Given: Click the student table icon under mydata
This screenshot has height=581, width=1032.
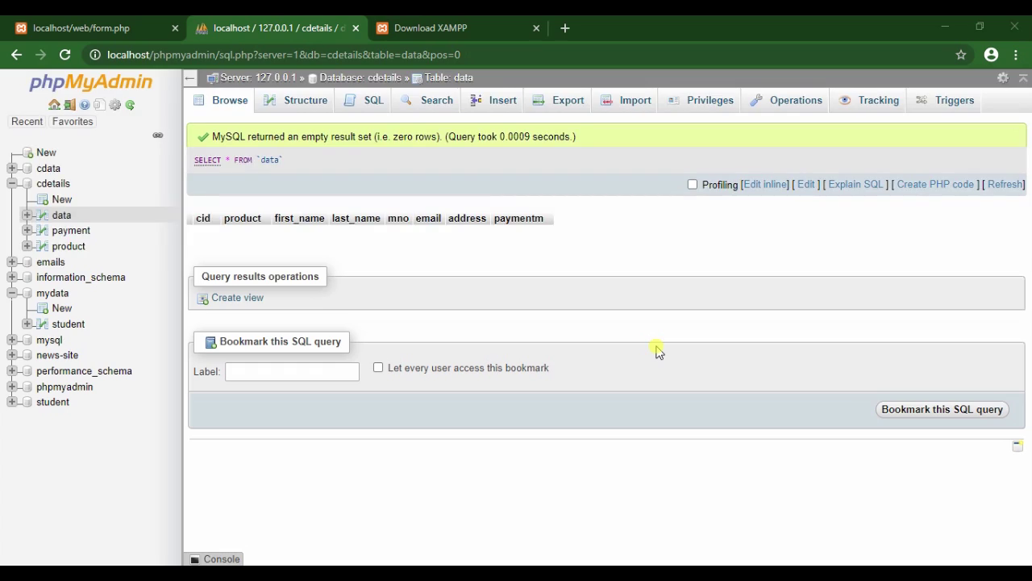Looking at the screenshot, I should coord(43,324).
